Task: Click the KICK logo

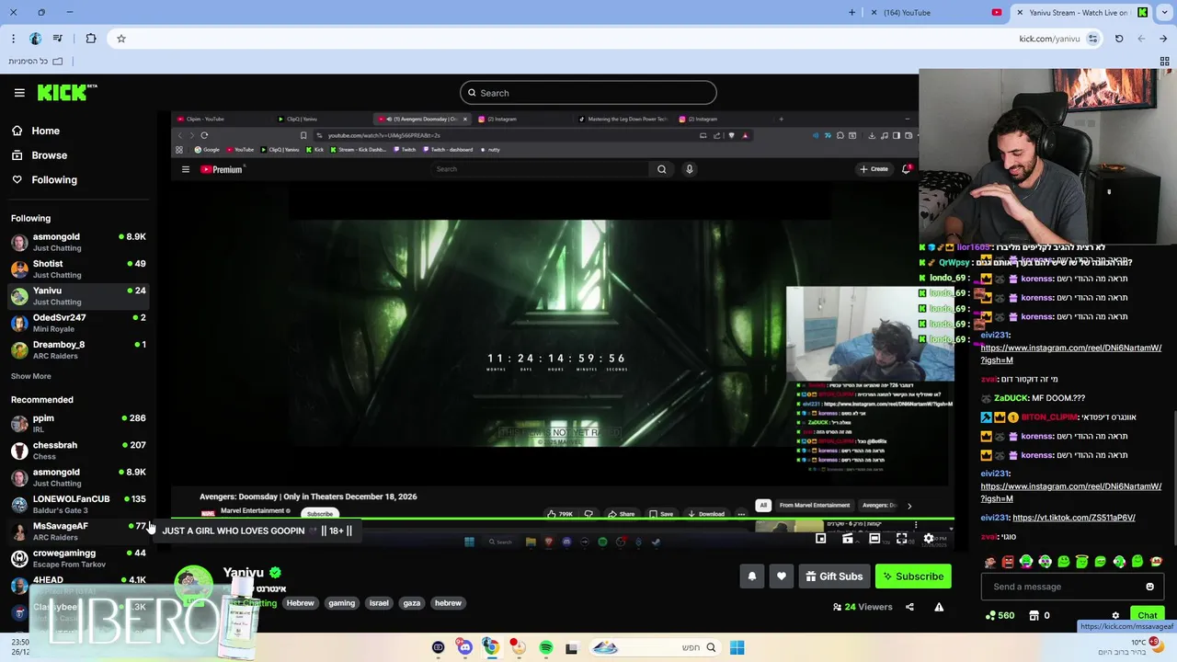Action: [66, 93]
